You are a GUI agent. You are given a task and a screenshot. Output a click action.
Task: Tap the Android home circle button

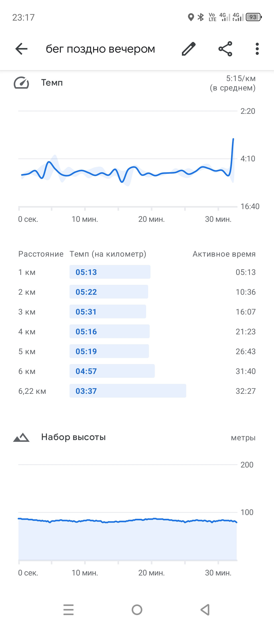(x=137, y=610)
